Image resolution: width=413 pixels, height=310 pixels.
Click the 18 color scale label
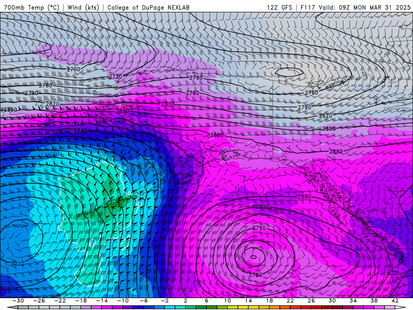pyautogui.click(x=269, y=301)
